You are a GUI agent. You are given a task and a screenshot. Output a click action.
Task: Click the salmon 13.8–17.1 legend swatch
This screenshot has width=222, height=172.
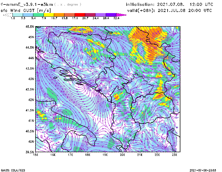point(70,15)
